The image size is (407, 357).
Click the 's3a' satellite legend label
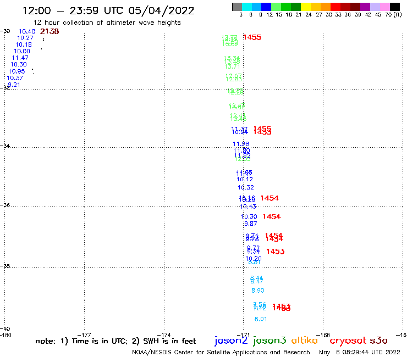coord(378,341)
